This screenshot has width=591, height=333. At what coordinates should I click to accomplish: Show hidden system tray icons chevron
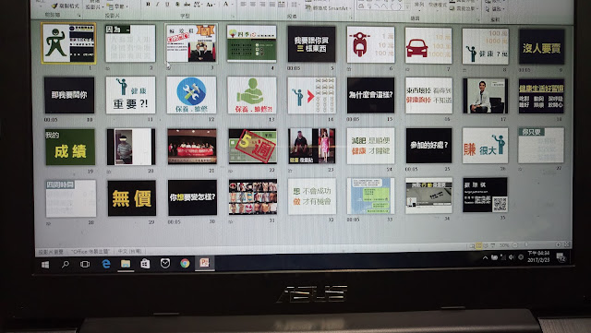[x=485, y=257]
